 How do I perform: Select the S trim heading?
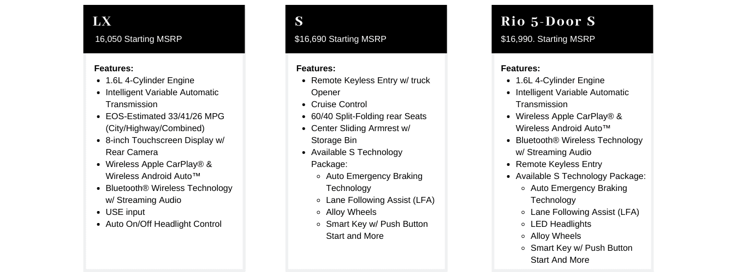299,21
